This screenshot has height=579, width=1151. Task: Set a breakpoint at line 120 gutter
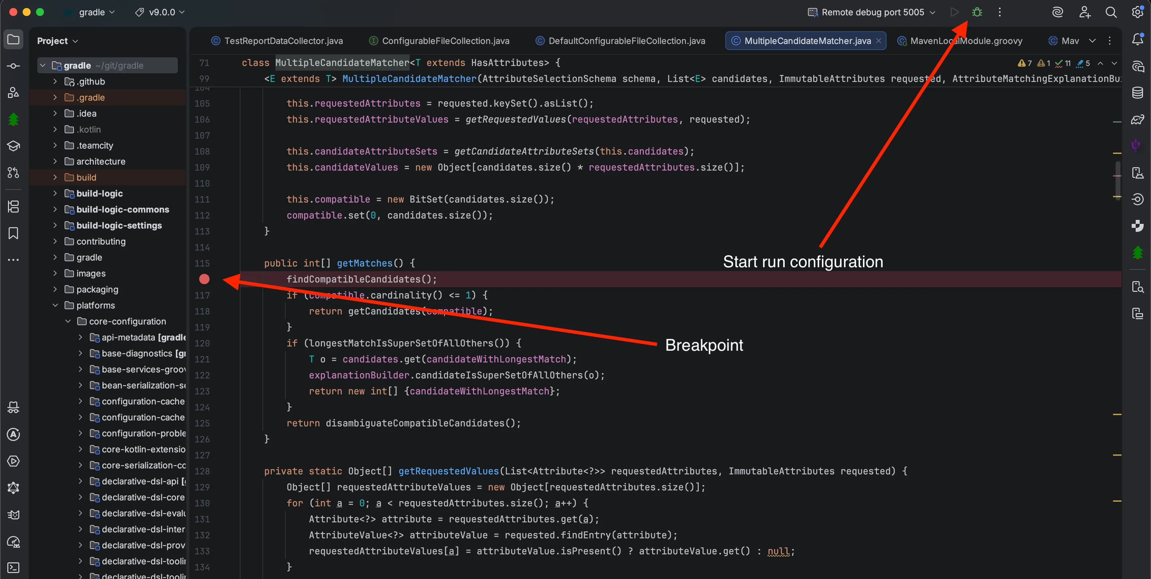point(202,343)
